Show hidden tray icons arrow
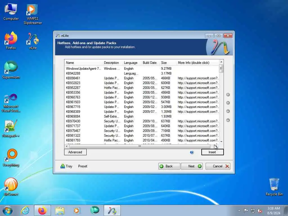This screenshot has height=216, width=288. pyautogui.click(x=239, y=211)
